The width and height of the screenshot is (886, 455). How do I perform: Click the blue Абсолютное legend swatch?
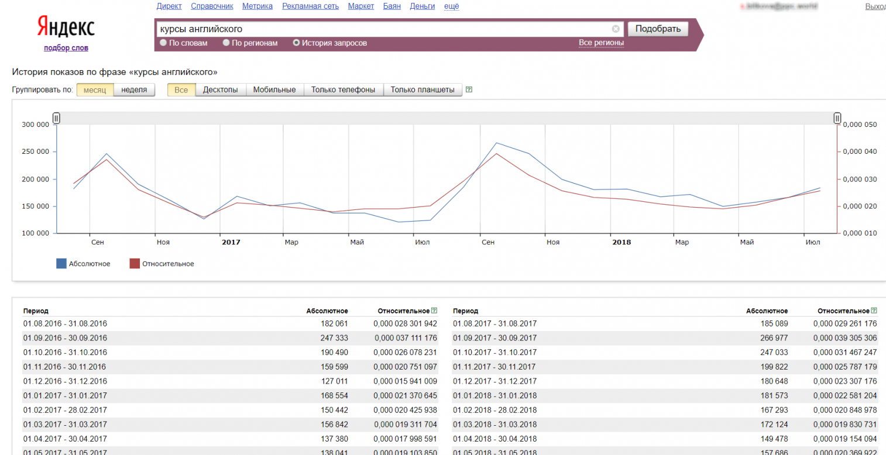pyautogui.click(x=61, y=264)
